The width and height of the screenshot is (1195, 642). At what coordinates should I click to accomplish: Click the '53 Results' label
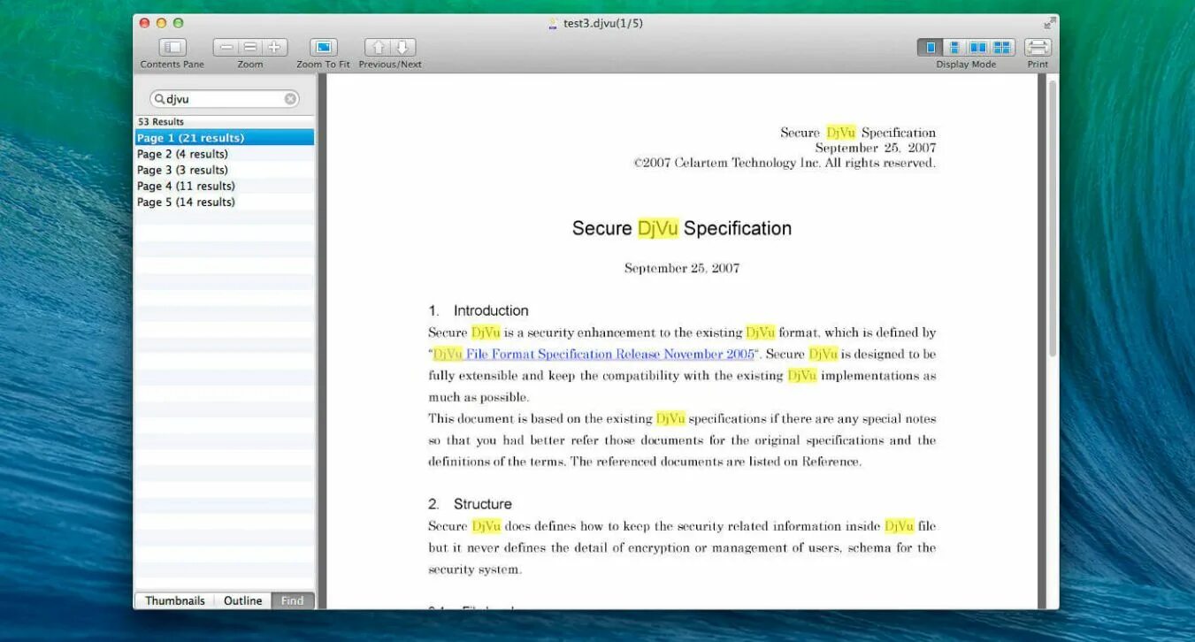(x=161, y=122)
